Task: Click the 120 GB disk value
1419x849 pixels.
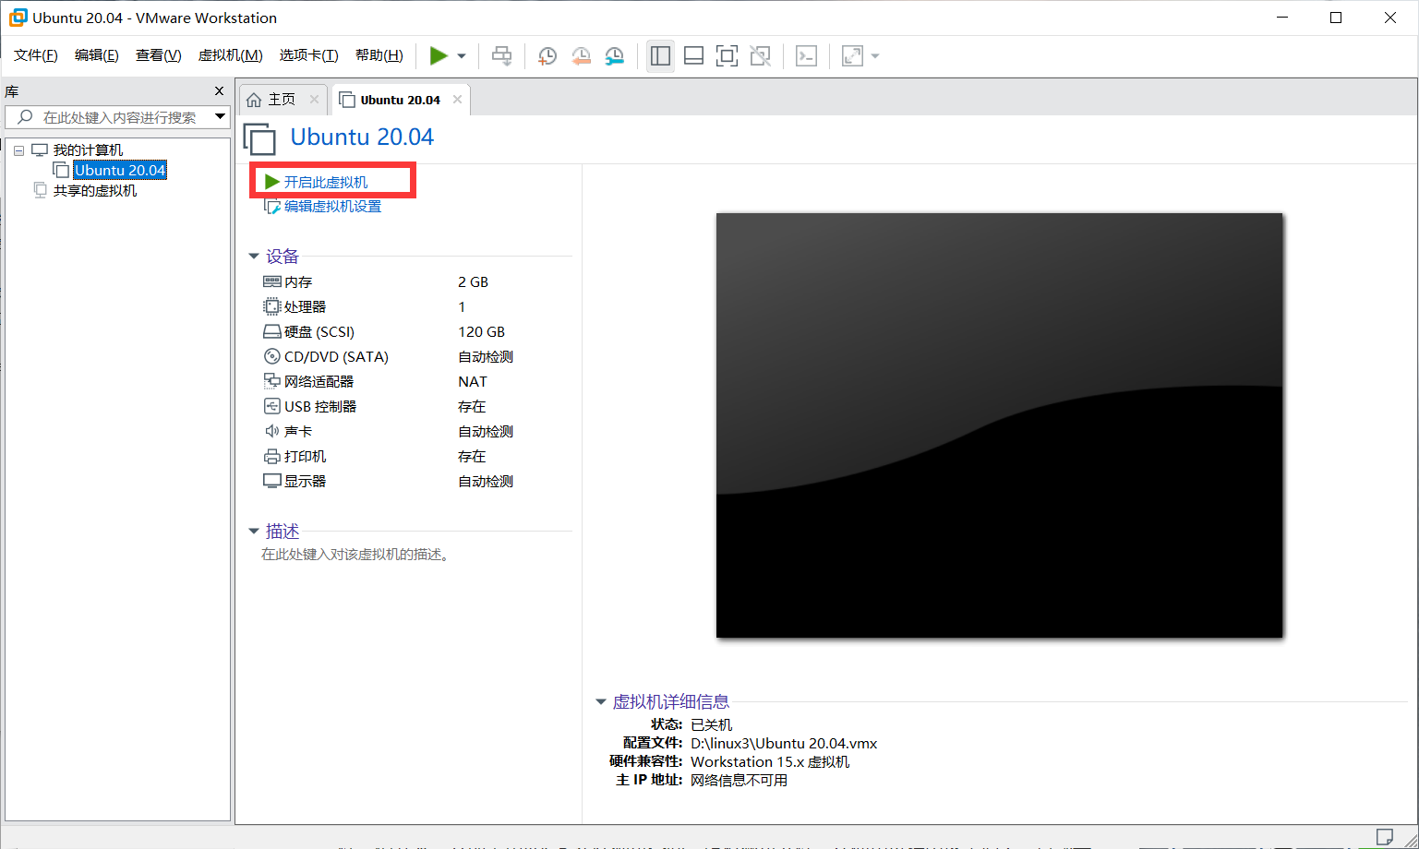Action: coord(481,331)
